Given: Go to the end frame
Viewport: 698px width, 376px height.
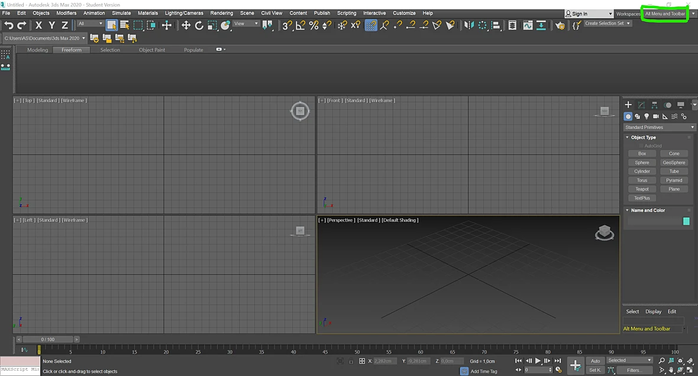Looking at the screenshot, I should point(558,361).
